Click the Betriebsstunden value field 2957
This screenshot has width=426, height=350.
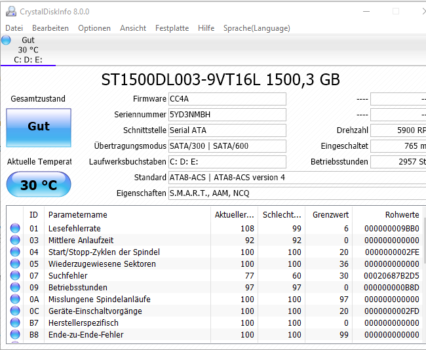pyautogui.click(x=398, y=162)
